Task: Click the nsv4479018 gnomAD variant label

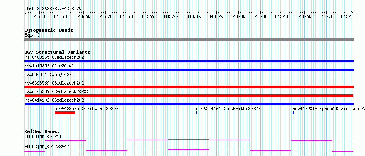Action: point(328,109)
